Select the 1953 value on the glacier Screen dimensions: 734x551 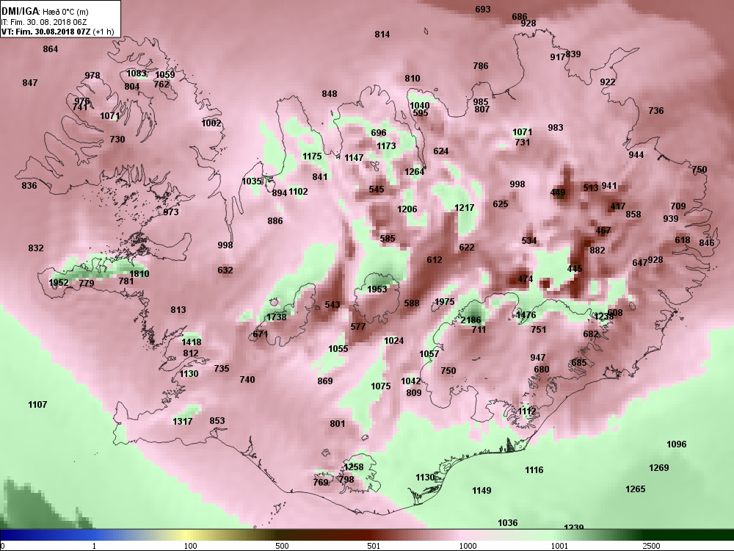click(x=377, y=289)
